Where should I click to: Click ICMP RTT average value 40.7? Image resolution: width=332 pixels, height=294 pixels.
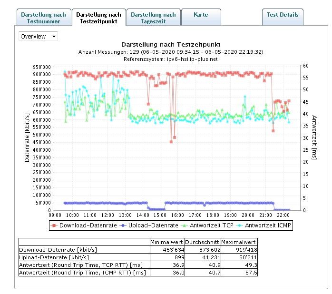pyautogui.click(x=215, y=273)
